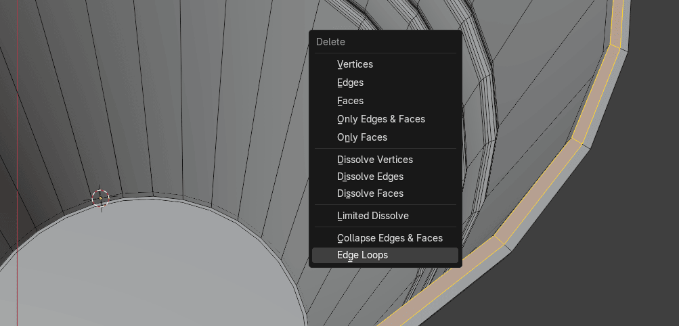Click an inner wall face above the cursor
This screenshot has height=326, width=679.
pos(102,101)
